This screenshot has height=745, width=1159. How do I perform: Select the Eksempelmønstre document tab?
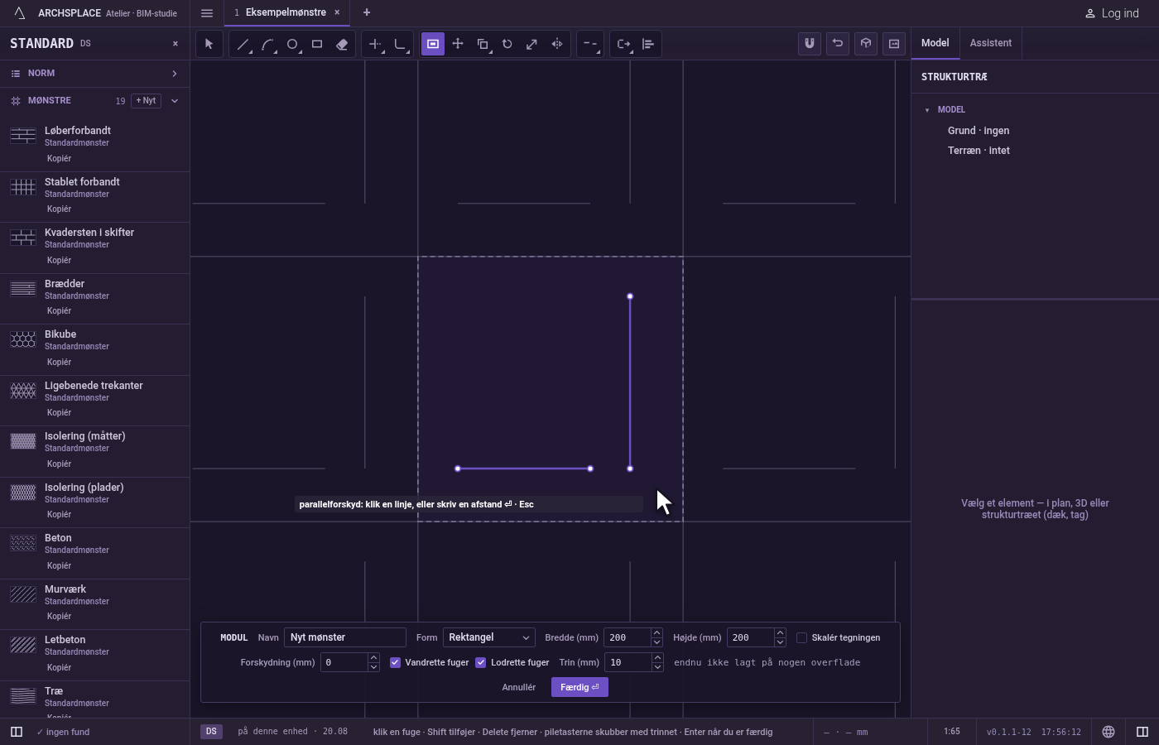click(x=286, y=12)
